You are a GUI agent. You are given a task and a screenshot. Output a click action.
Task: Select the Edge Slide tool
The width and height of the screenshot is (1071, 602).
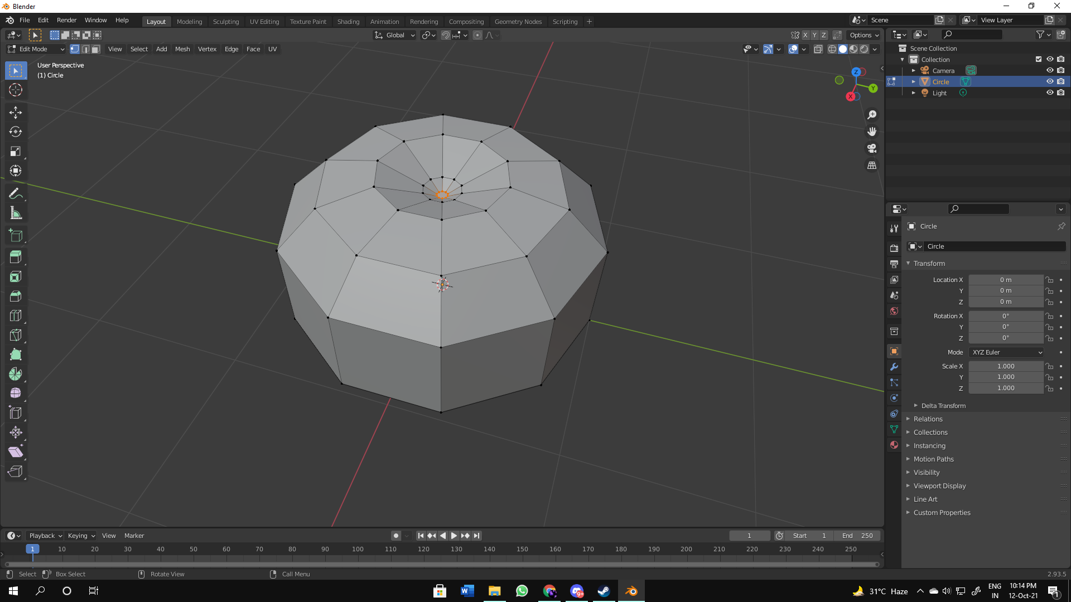click(16, 413)
